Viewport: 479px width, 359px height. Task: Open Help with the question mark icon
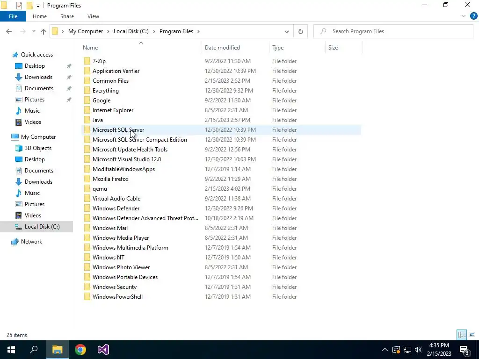[473, 16]
